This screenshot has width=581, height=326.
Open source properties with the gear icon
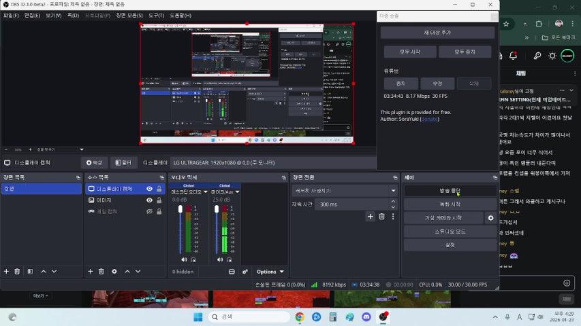(x=114, y=271)
